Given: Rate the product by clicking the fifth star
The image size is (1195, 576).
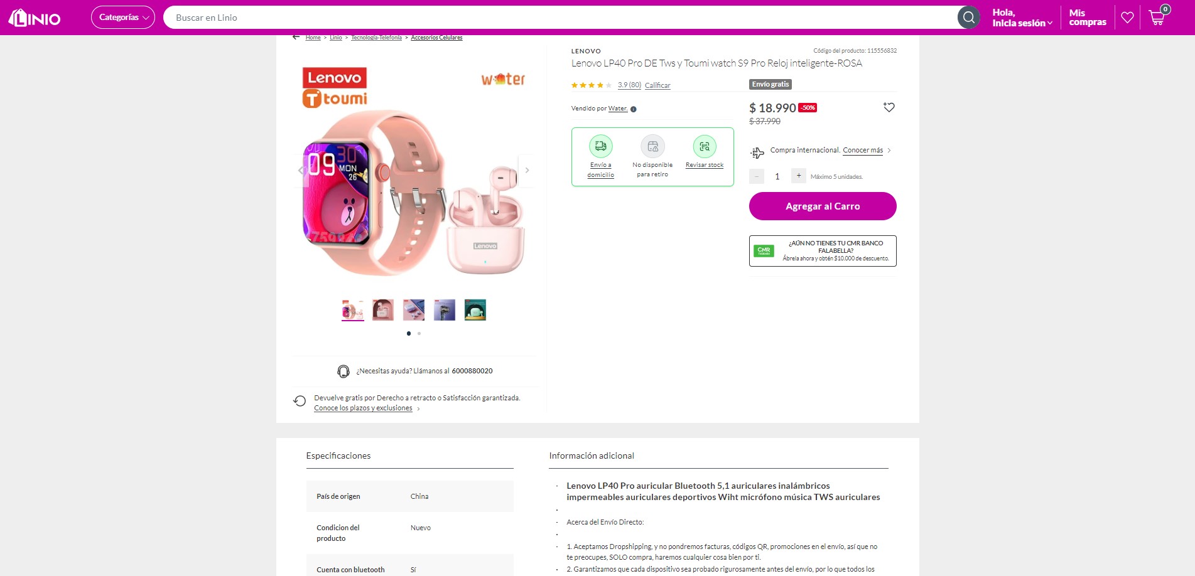Looking at the screenshot, I should click(x=607, y=85).
